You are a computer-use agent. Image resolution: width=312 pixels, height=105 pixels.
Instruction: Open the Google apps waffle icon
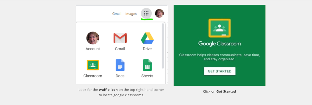146,13
